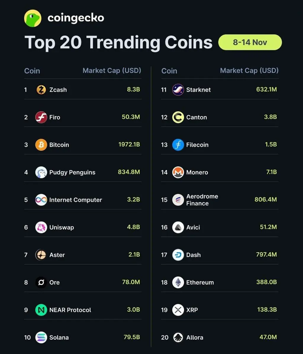Click the Solana coin icon
Image resolution: width=303 pixels, height=354 pixels.
tap(41, 337)
